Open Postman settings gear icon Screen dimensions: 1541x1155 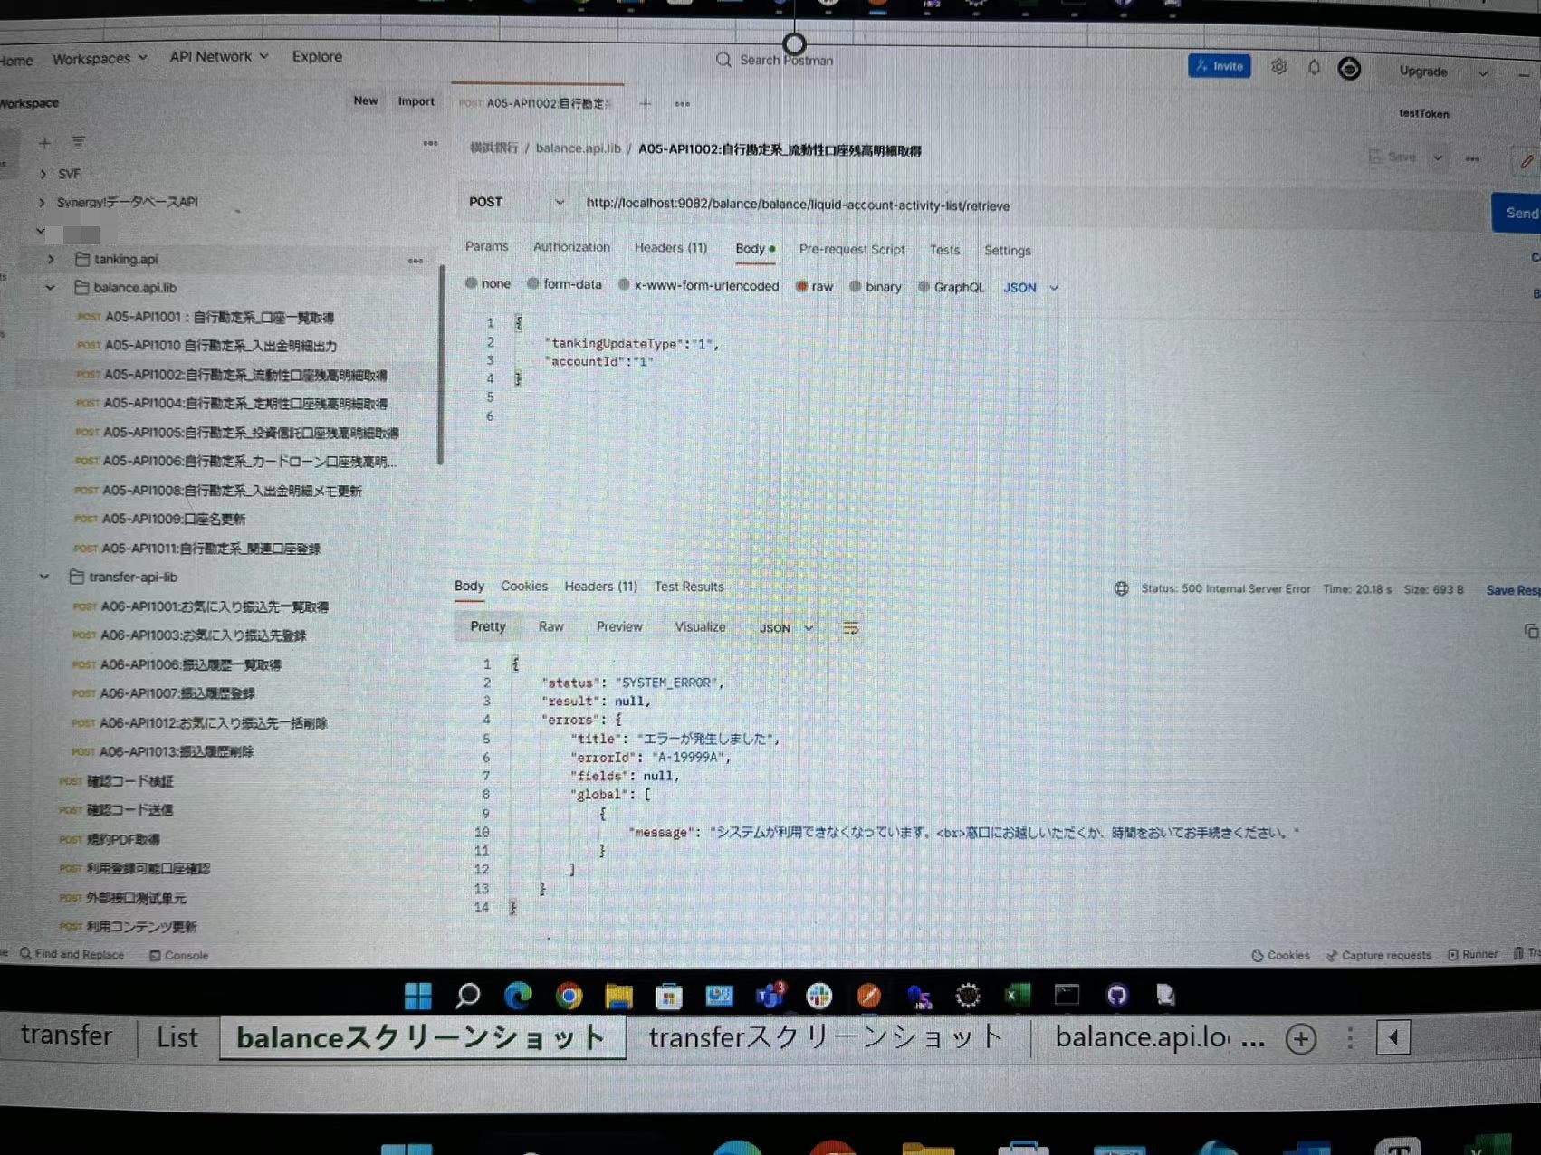tap(1278, 67)
